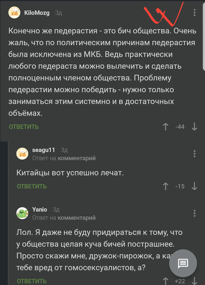Viewport: 205px width, 285px height.
Task: Open the KiloMozg username link
Action: 37,13
